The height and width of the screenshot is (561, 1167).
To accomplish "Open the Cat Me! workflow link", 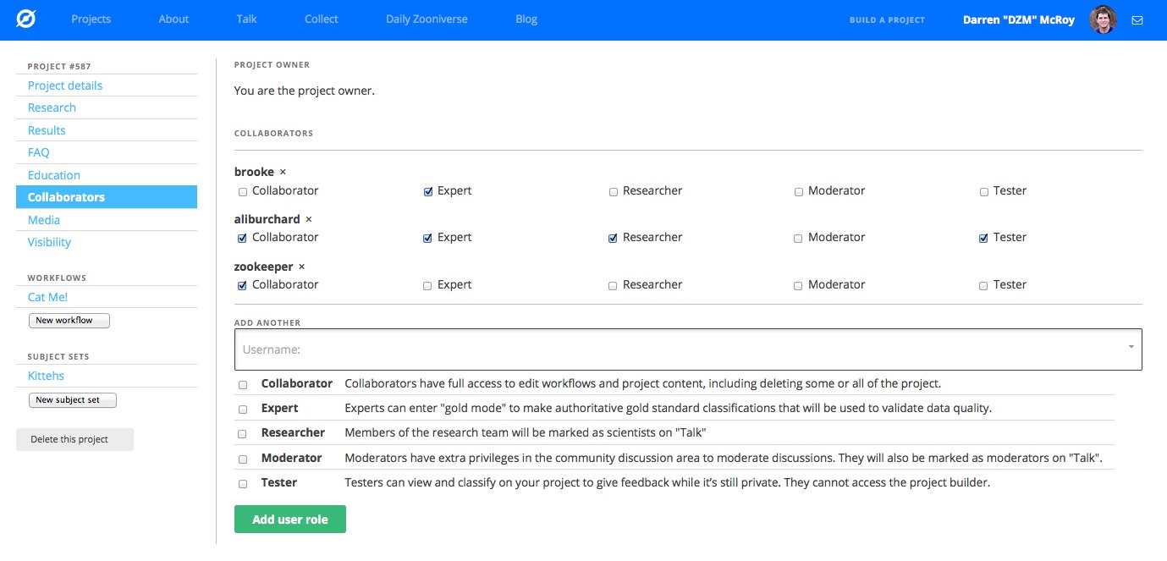I will tap(47, 297).
